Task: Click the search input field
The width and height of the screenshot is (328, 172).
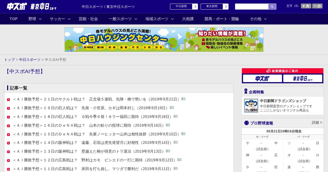Action: [252, 7]
